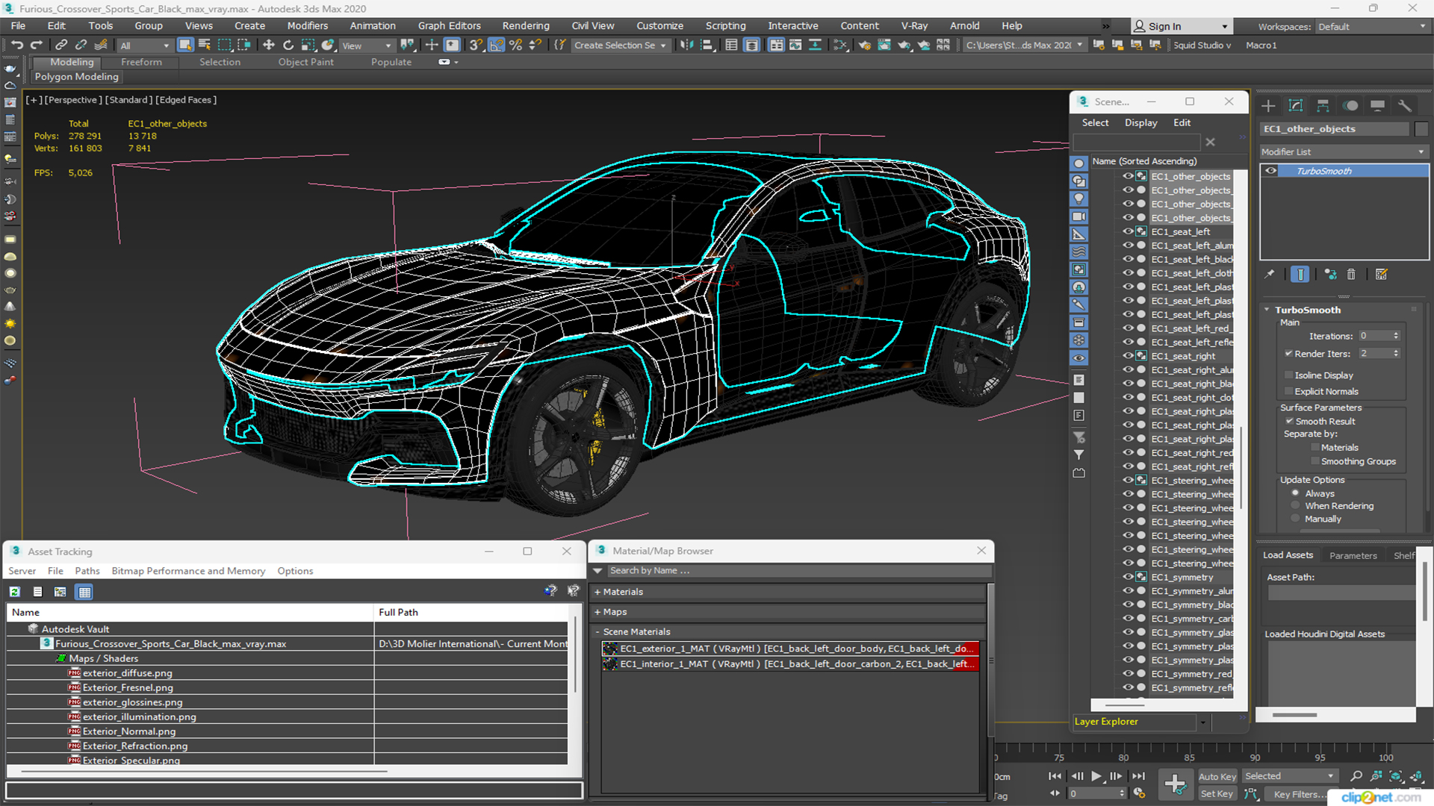Open the Hierarchy command panel tab
Screen dimensions: 1434x806
1323,106
